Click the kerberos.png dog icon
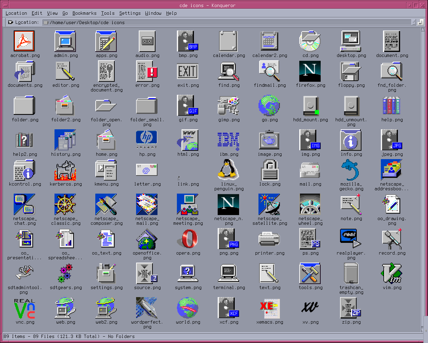The width and height of the screenshot is (428, 343). point(65,170)
